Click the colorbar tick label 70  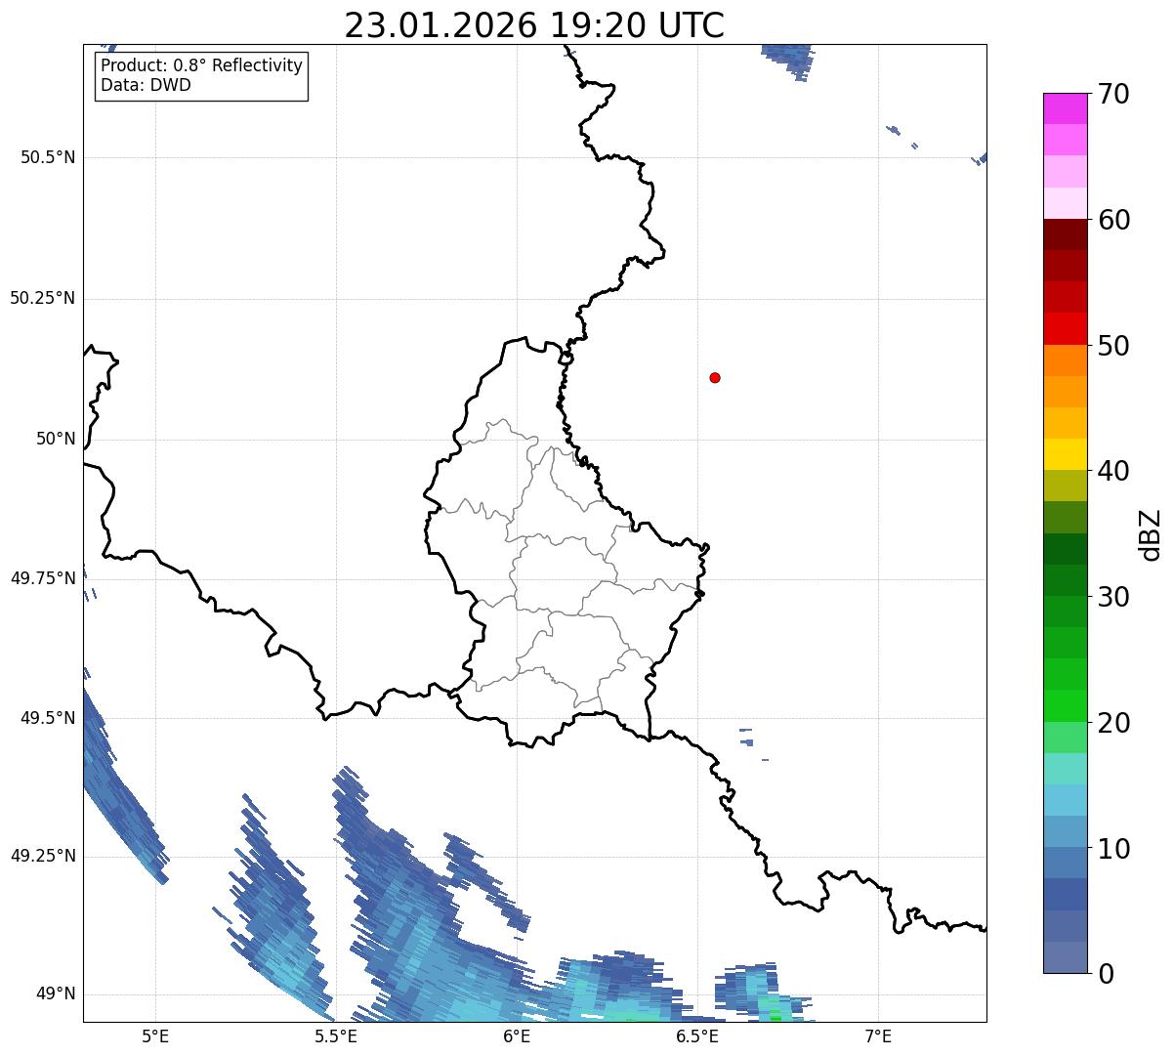tap(1113, 94)
